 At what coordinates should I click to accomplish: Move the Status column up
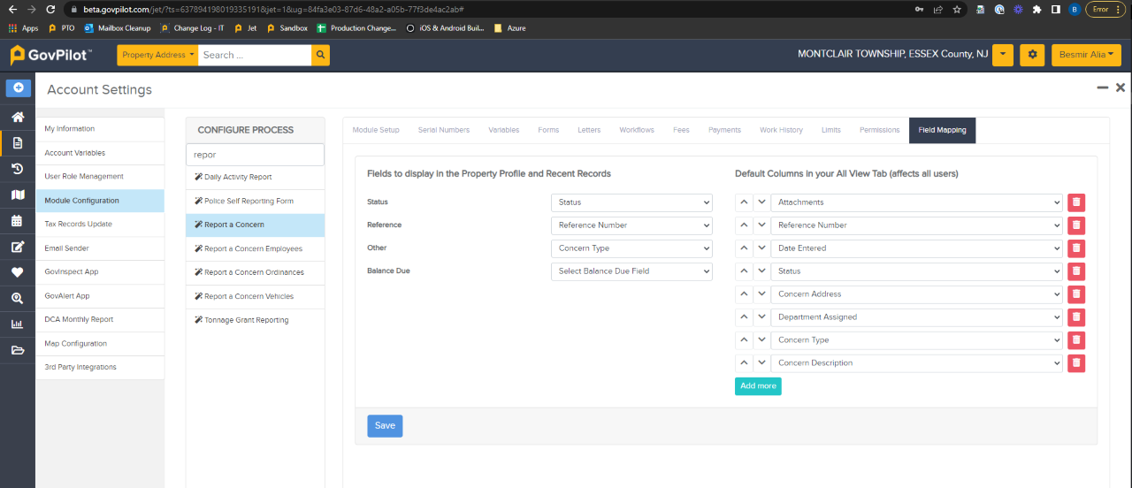pos(744,271)
